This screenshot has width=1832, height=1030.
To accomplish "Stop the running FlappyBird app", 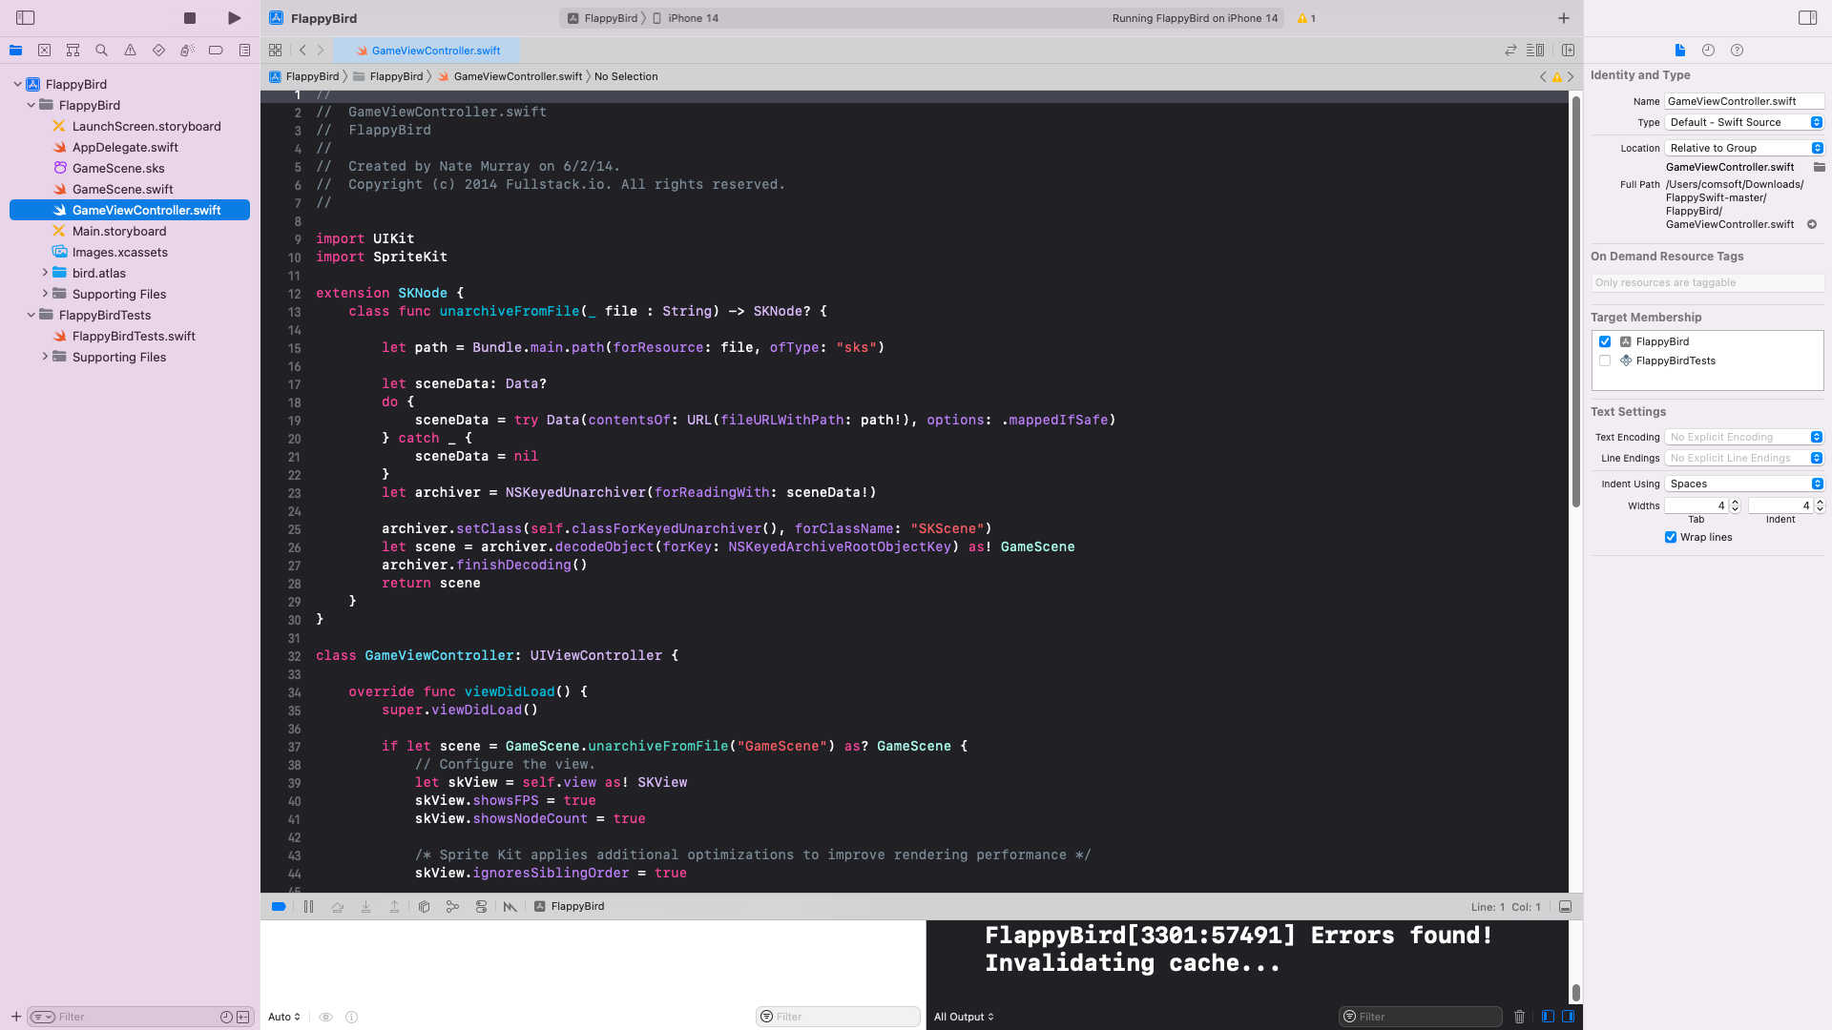I will coord(190,18).
